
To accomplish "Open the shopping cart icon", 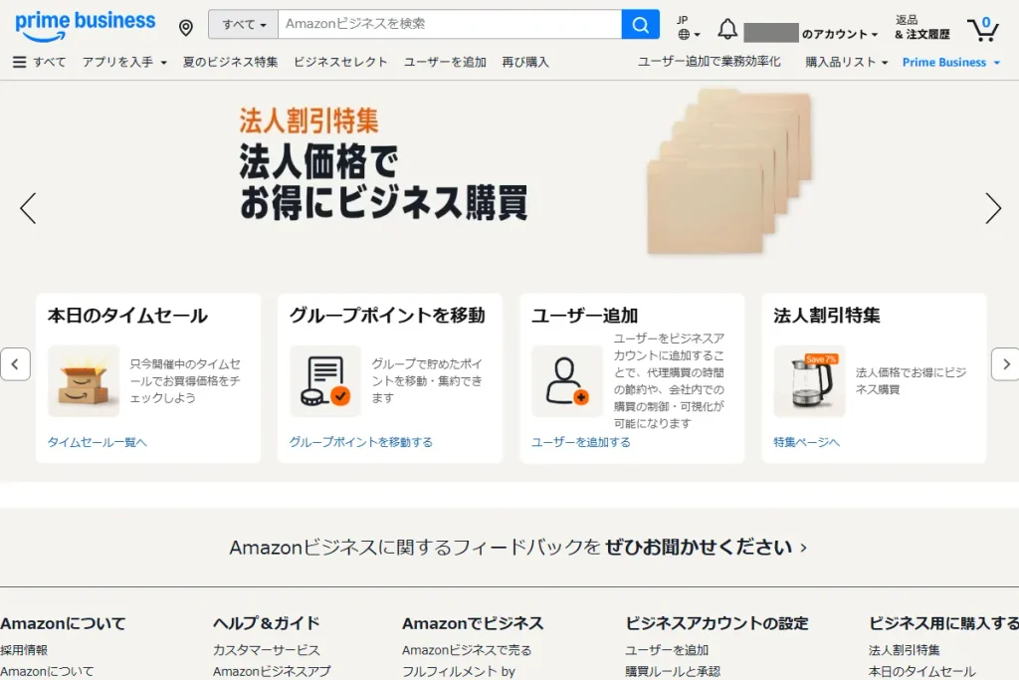I will coord(982,29).
